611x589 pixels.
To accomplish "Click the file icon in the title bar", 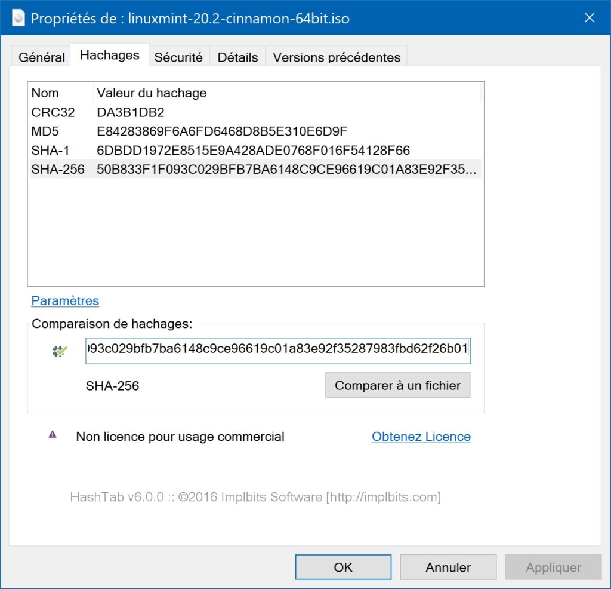I will point(18,18).
